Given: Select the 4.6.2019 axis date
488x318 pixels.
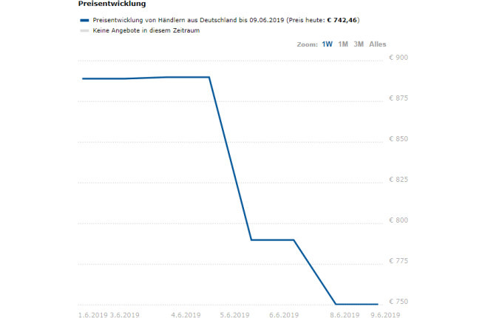Looking at the screenshot, I should click(186, 314).
